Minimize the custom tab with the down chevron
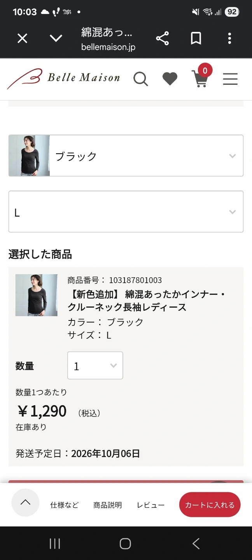Image resolution: width=252 pixels, height=560 pixels. click(x=56, y=38)
